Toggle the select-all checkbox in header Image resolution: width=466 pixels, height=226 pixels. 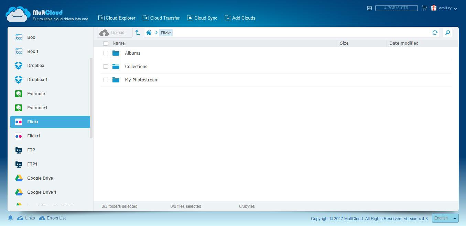tap(106, 43)
